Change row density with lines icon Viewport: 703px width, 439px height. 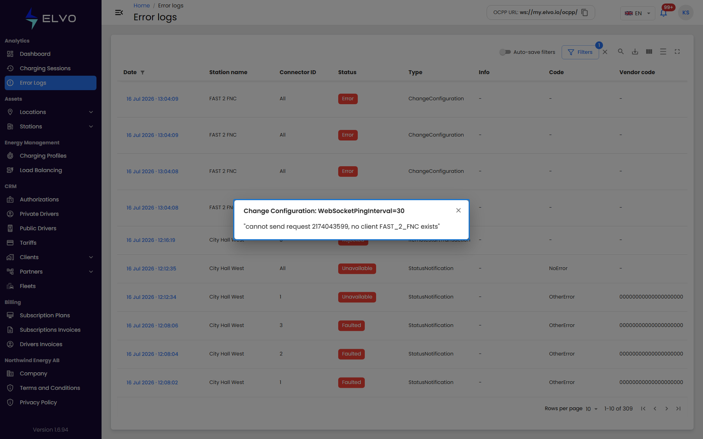pos(663,51)
